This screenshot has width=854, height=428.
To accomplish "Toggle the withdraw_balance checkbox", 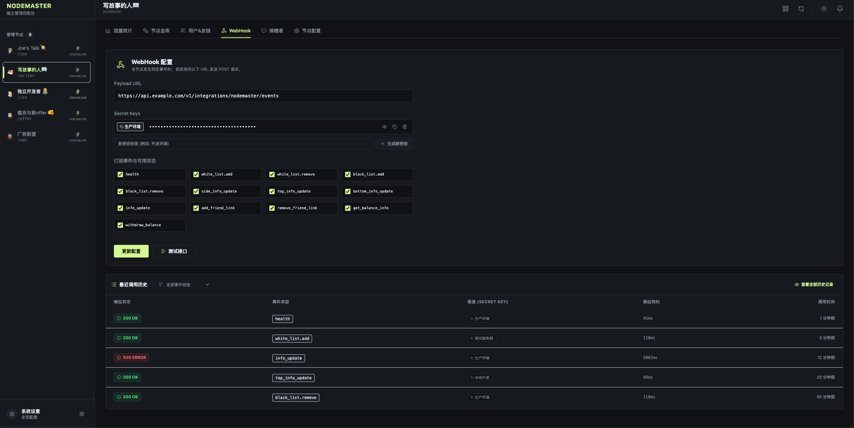I will 120,225.
